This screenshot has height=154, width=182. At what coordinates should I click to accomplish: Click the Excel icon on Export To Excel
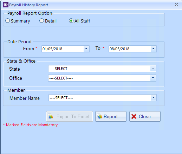click(x=51, y=116)
